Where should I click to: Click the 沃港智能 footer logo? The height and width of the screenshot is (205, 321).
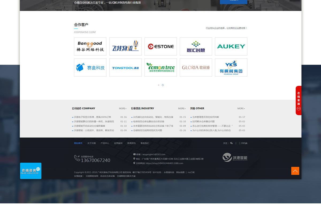pyautogui.click(x=235, y=158)
